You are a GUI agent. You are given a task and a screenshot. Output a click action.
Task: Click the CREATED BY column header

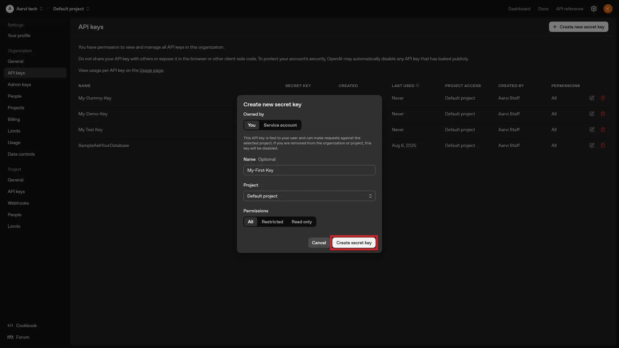click(511, 86)
